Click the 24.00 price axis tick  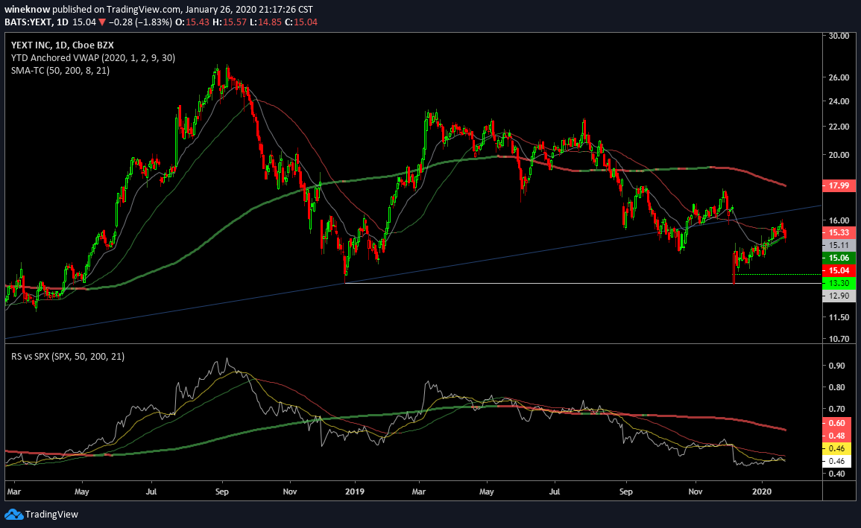tap(839, 101)
